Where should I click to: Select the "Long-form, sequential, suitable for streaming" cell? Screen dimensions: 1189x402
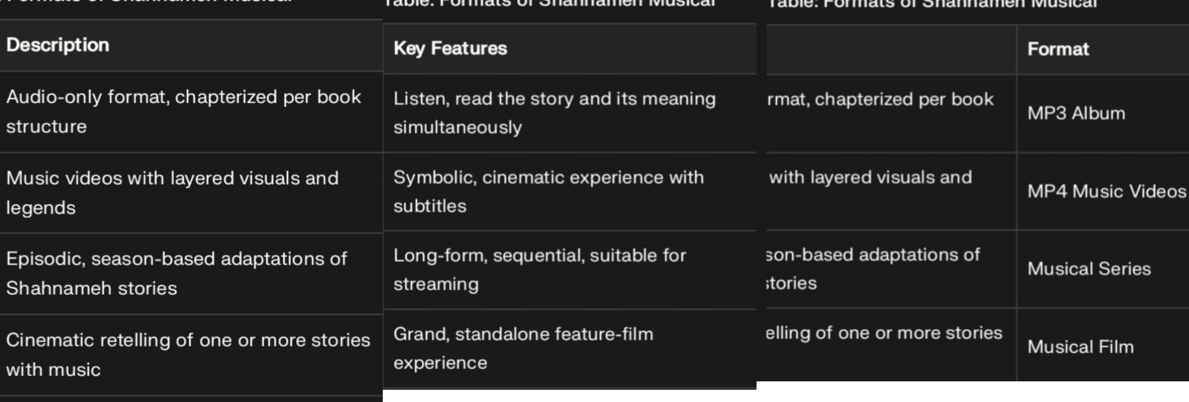(540, 270)
